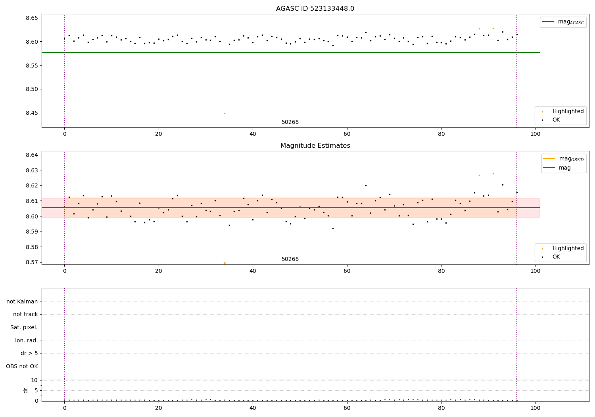Click the orange point at x=88 in Magnitude Estimates
This screenshot has height=417, width=595.
point(479,175)
